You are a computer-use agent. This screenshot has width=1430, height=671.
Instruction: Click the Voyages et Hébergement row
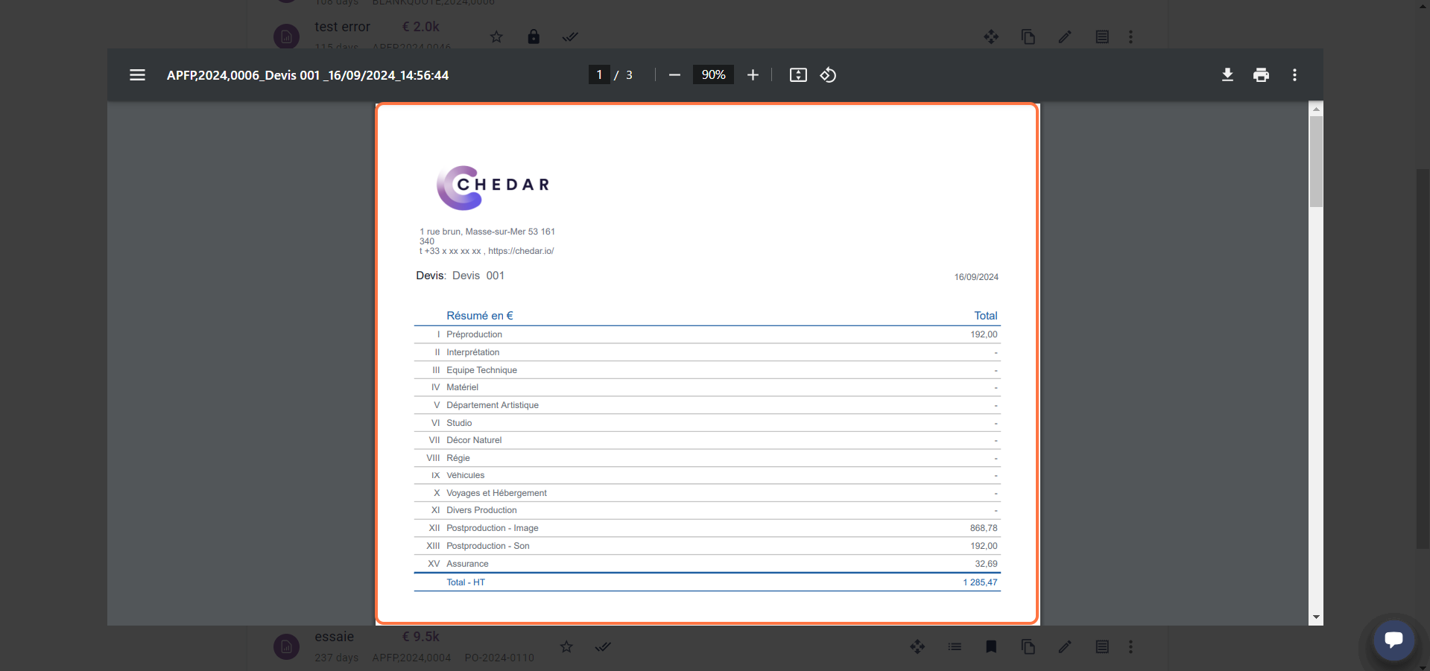coord(707,493)
